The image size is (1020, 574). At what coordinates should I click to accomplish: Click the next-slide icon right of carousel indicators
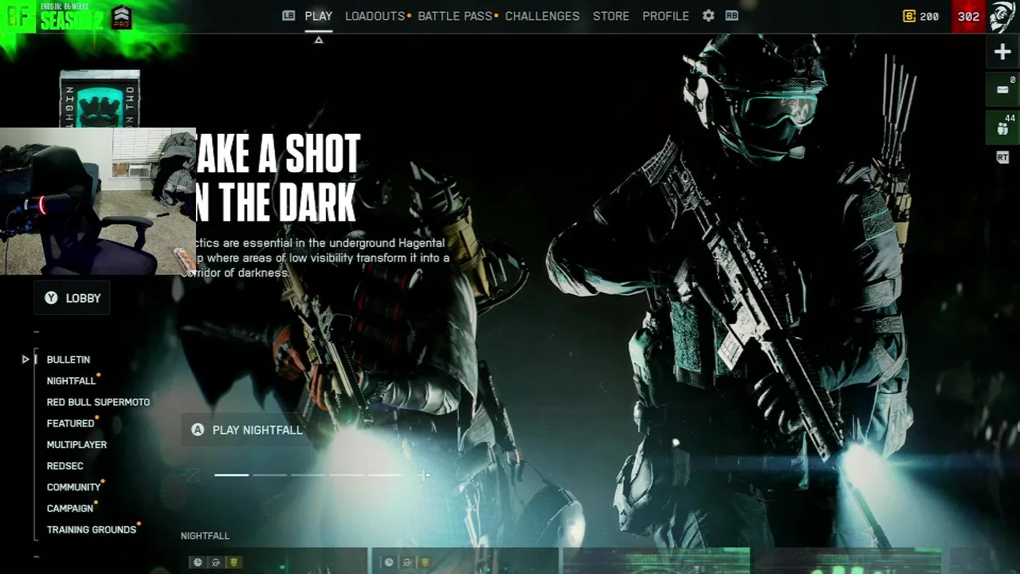click(x=424, y=475)
